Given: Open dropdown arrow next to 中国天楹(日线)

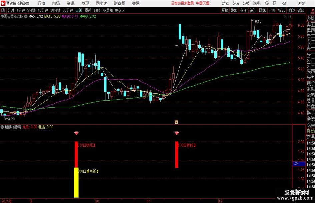Looking at the screenshot, I should [x=26, y=16].
